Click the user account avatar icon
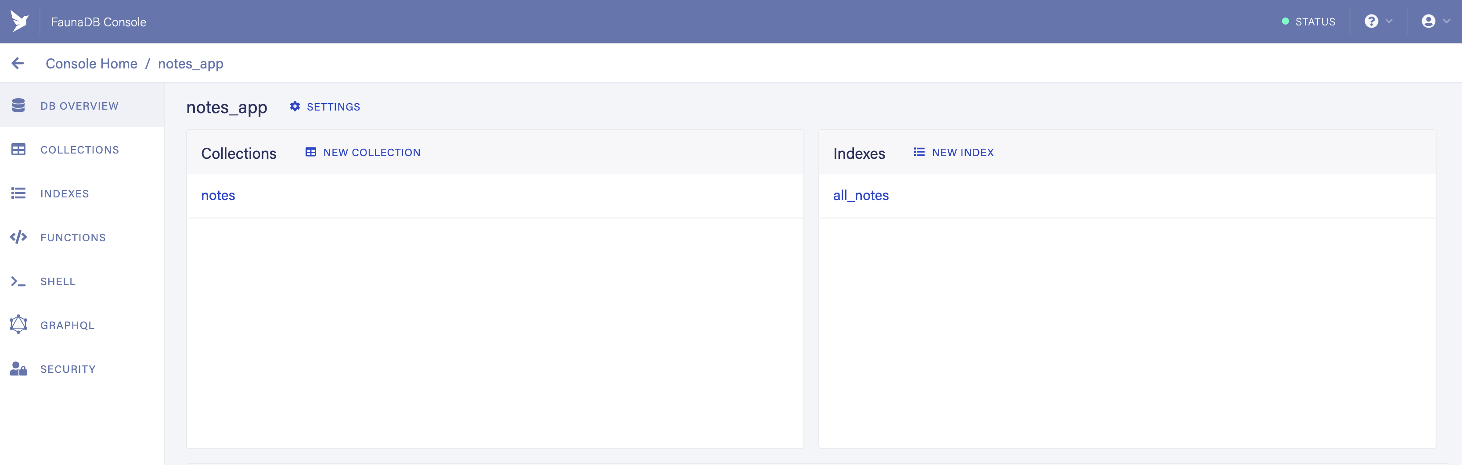The height and width of the screenshot is (465, 1462). 1429,21
